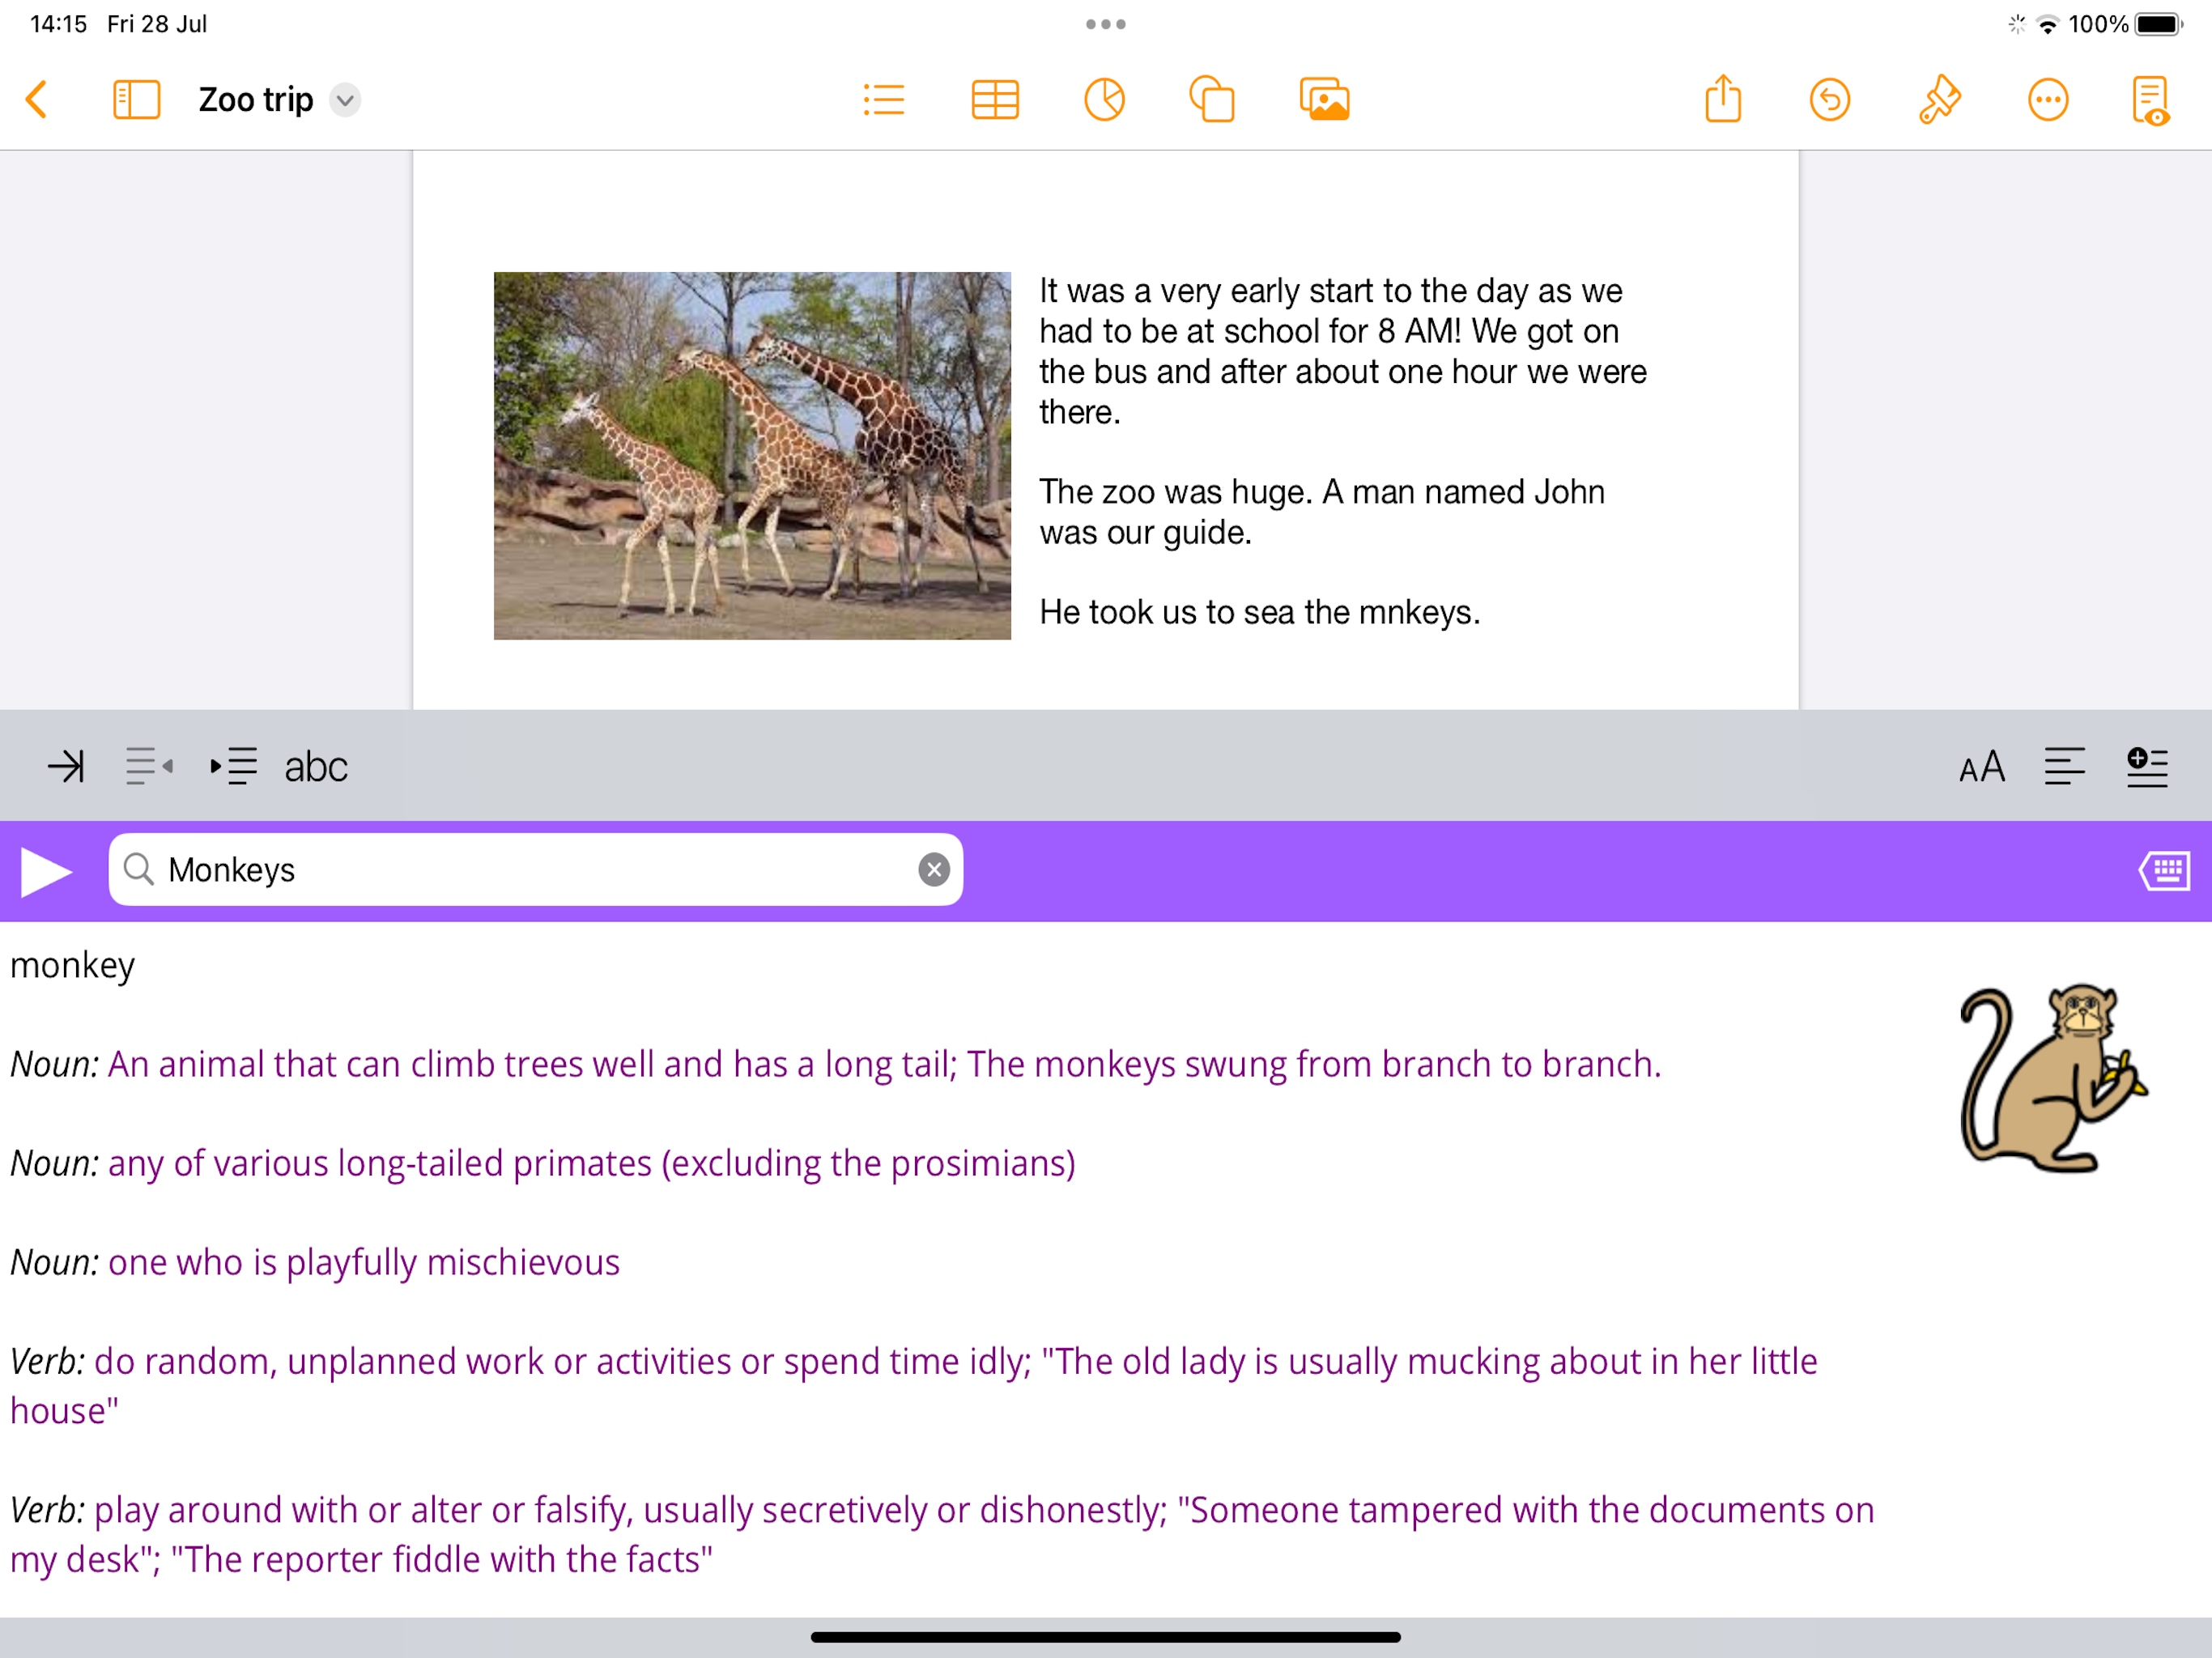Screen dimensions: 2212x1658
Task: Select the definition about tampering or falsifying
Action: tap(942, 1534)
